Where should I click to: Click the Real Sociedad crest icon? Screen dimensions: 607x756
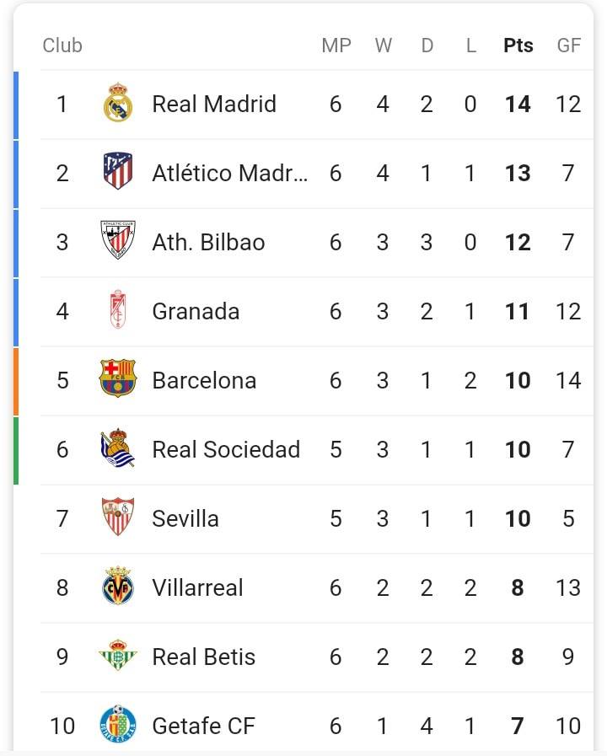coord(118,448)
